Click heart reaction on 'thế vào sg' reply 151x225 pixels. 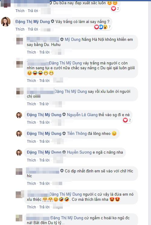125,120
